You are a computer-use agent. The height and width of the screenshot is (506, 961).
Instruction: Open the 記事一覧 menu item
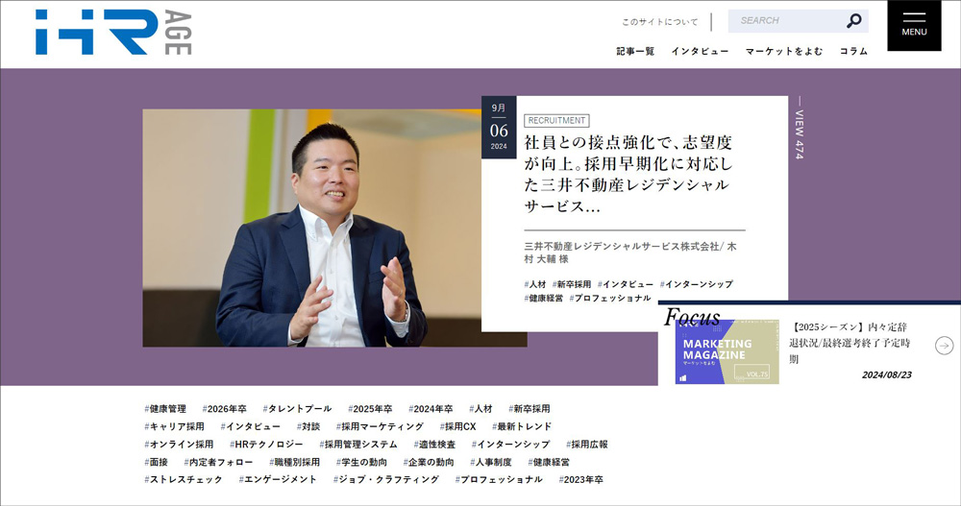click(635, 52)
